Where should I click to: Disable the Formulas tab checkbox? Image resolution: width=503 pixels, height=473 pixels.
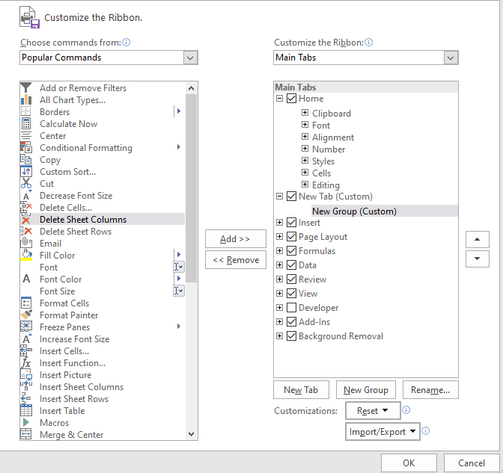point(291,250)
